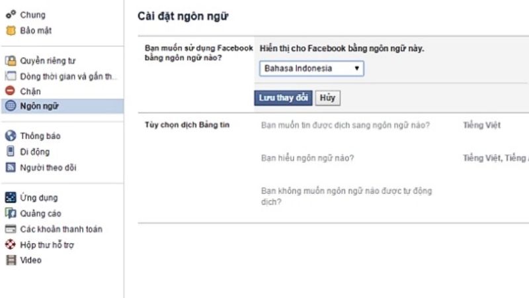Click the gears icon next to Chung

(x=11, y=14)
